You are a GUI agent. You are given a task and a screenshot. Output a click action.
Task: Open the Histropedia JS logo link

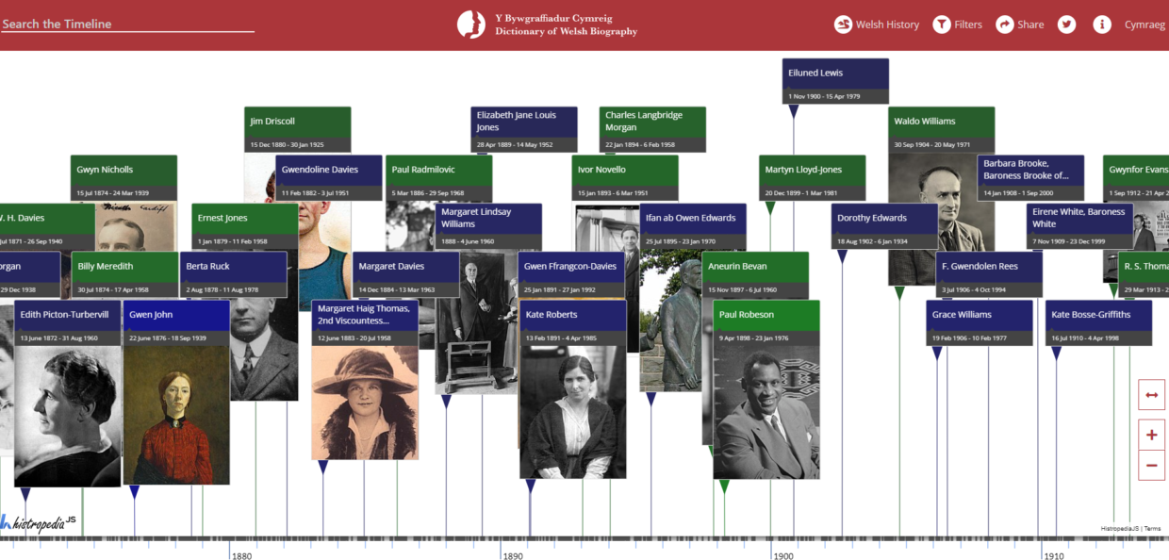[x=40, y=522]
